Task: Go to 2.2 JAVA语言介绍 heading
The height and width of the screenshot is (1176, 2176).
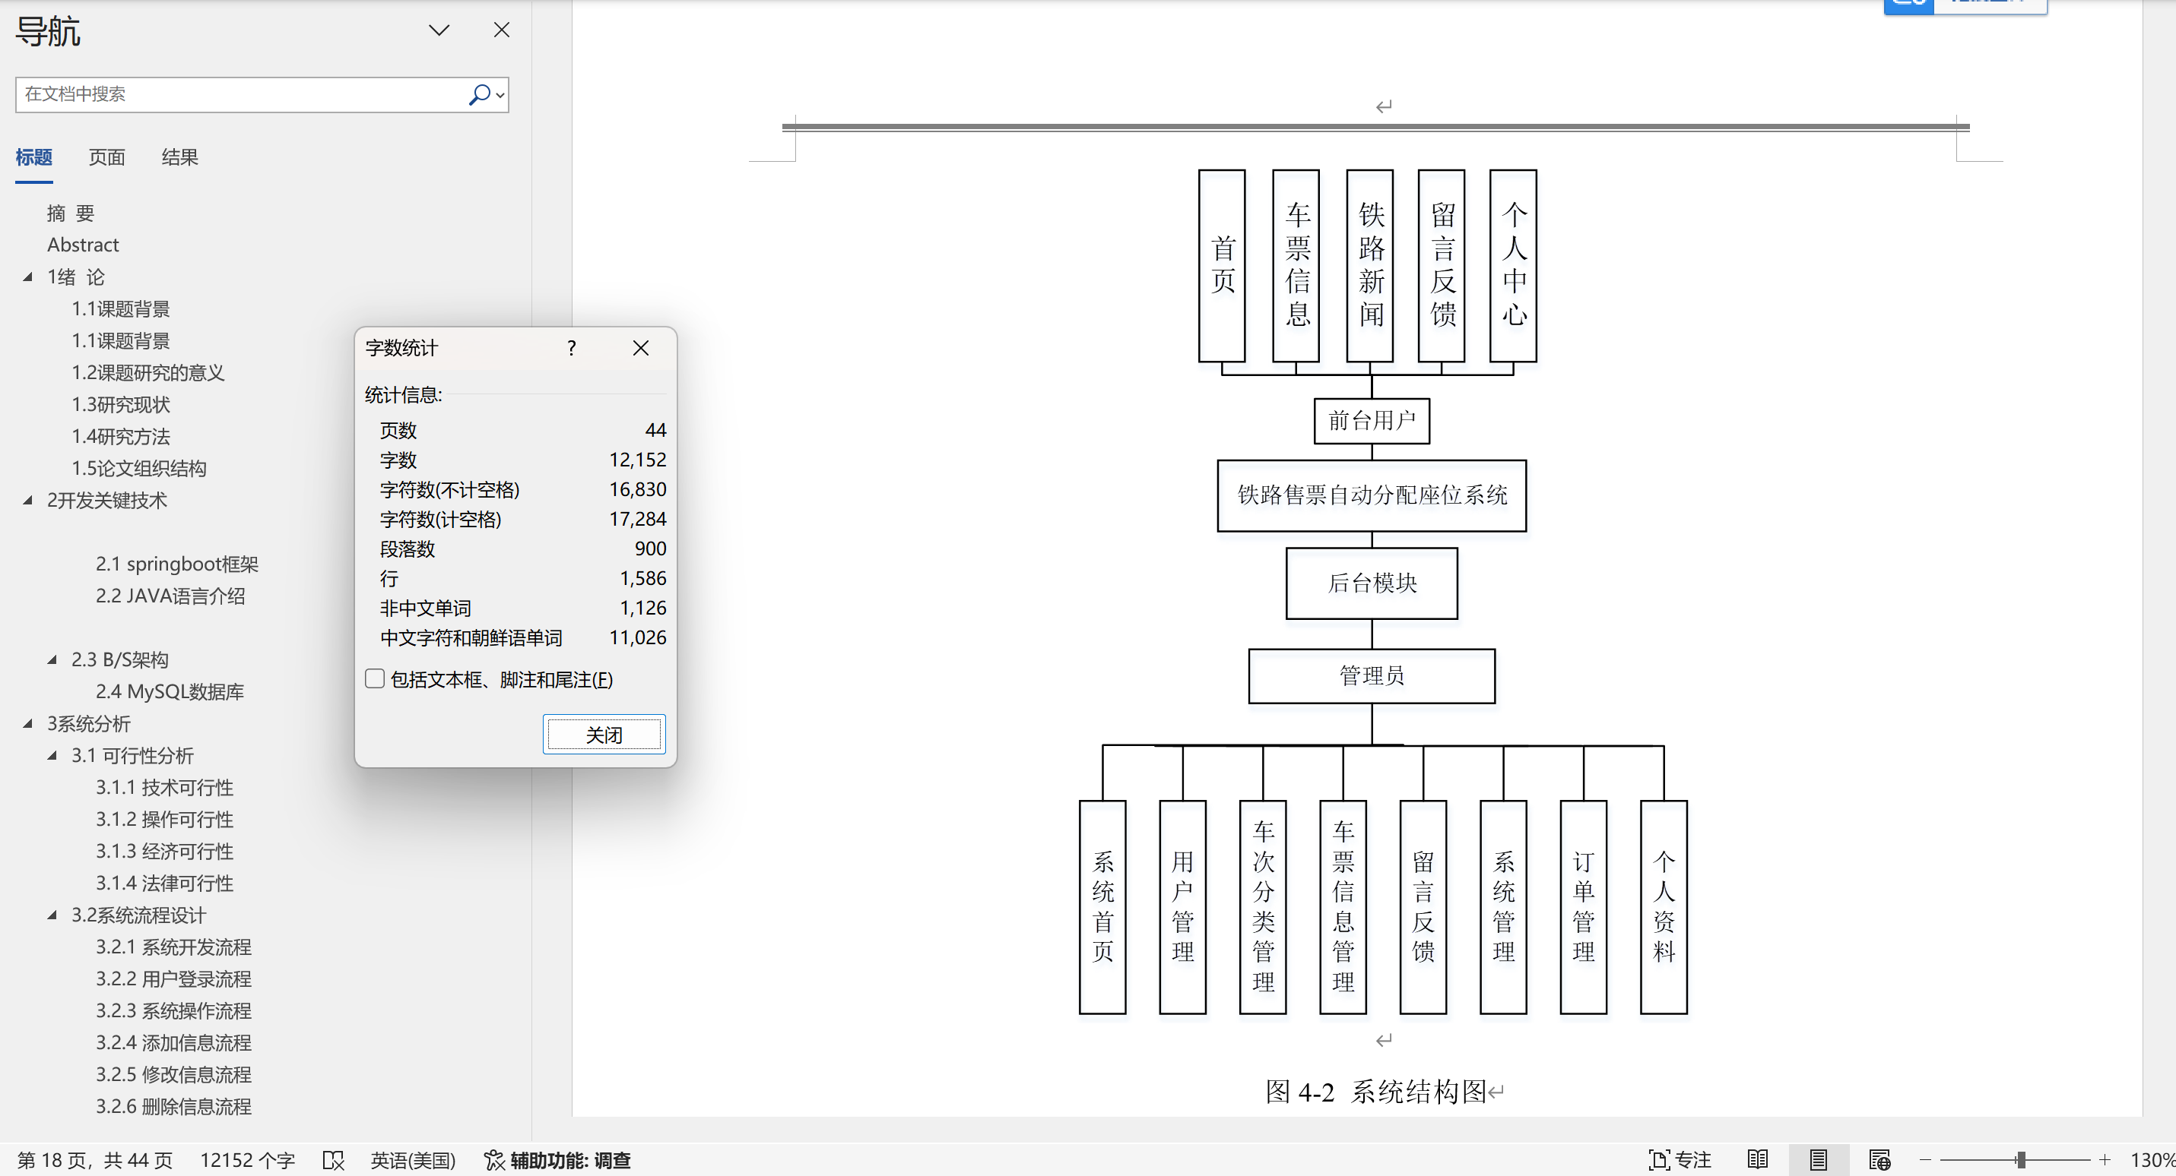Action: pyautogui.click(x=170, y=596)
